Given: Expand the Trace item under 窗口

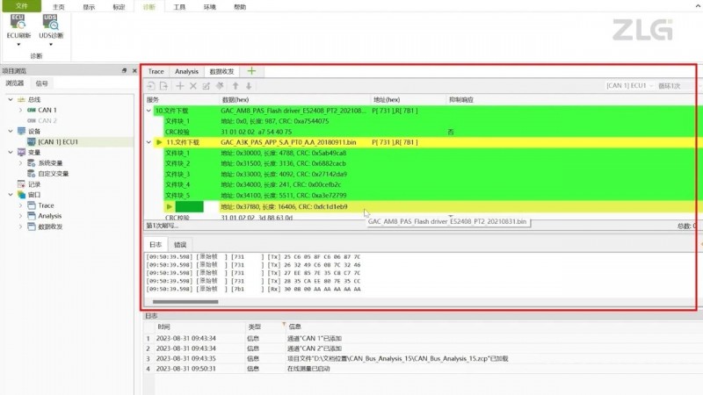Looking at the screenshot, I should (20, 205).
